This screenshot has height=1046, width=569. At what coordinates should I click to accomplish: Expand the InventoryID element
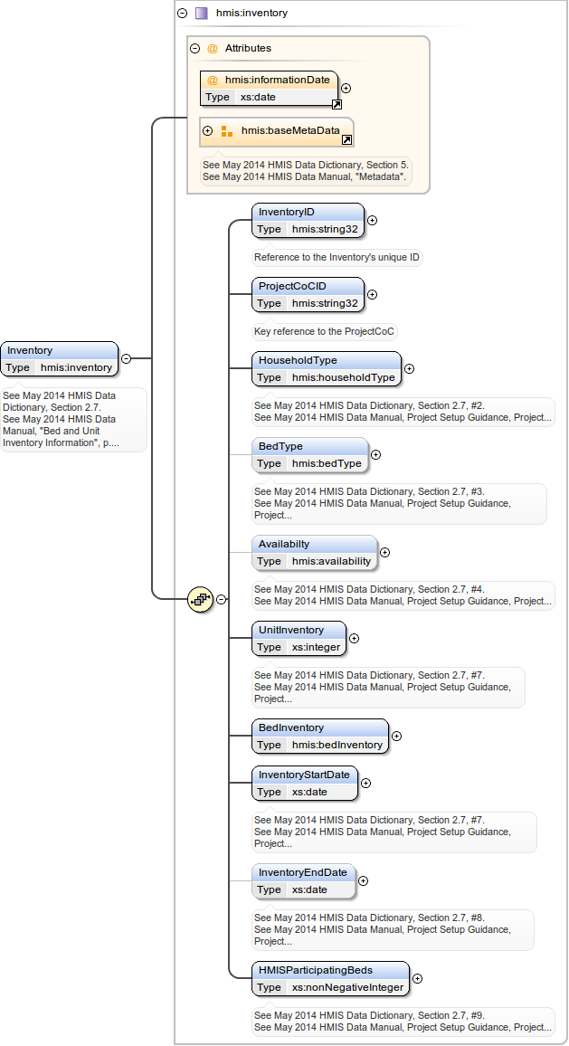click(x=372, y=220)
